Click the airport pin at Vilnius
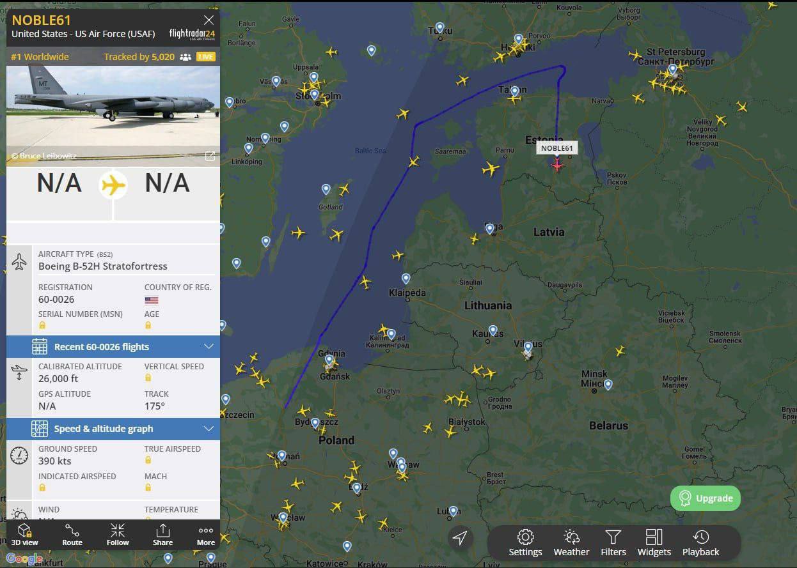The image size is (797, 568). point(528,348)
